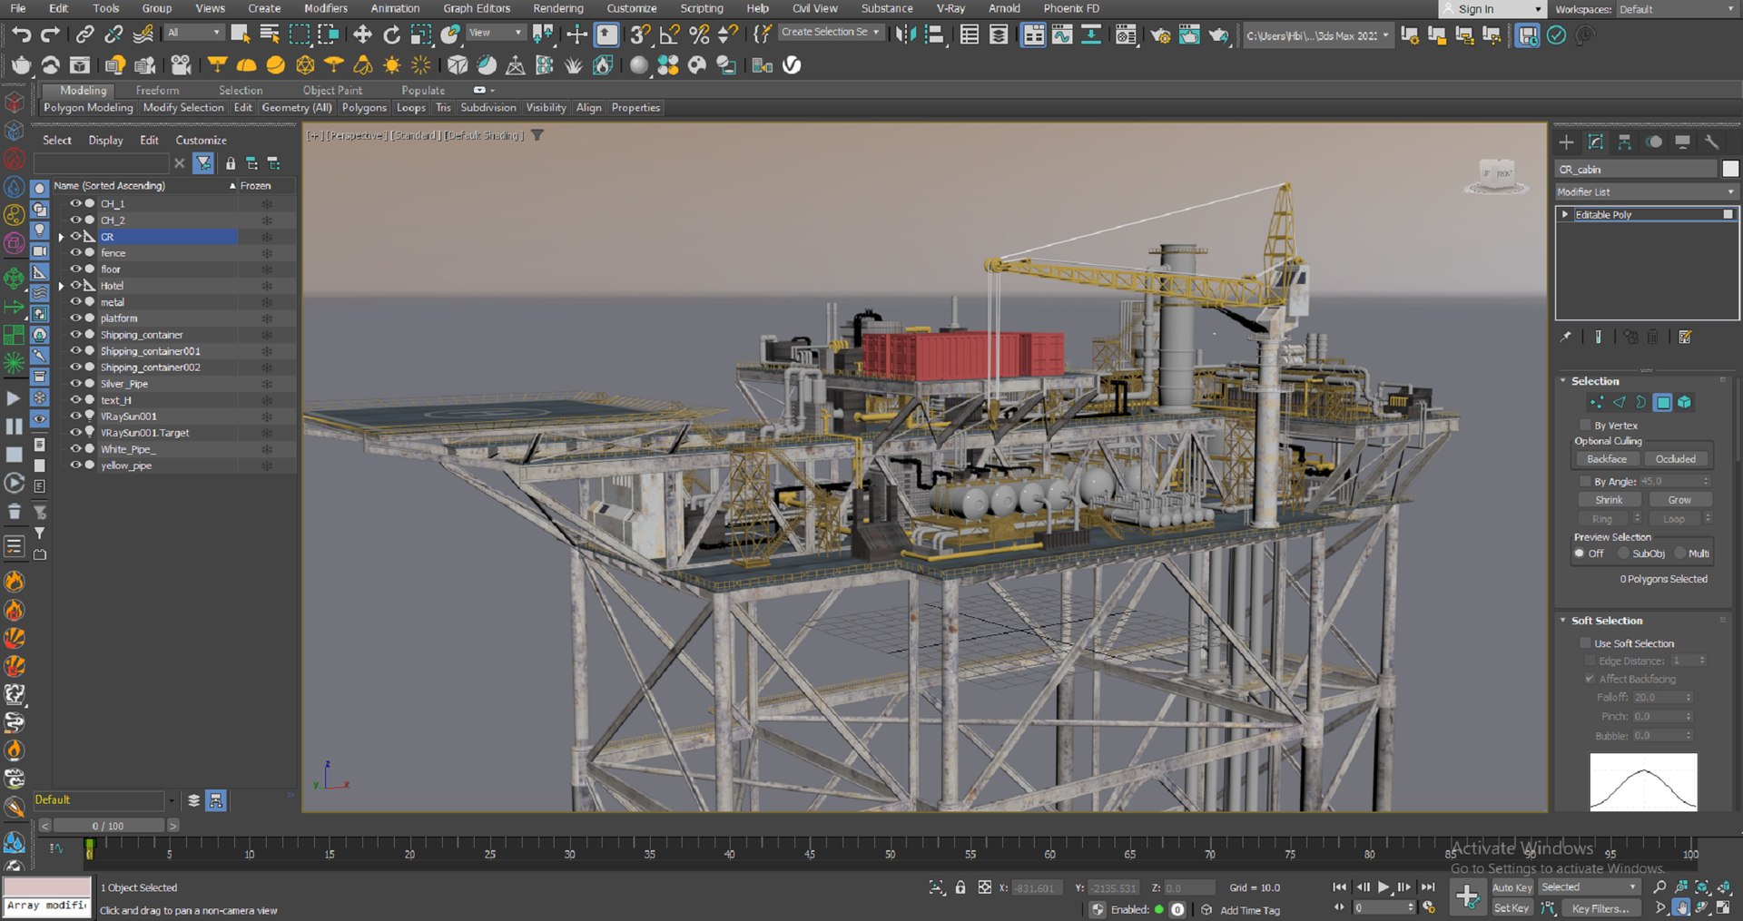
Task: Enable the By Vertex checkbox
Action: pyautogui.click(x=1586, y=426)
